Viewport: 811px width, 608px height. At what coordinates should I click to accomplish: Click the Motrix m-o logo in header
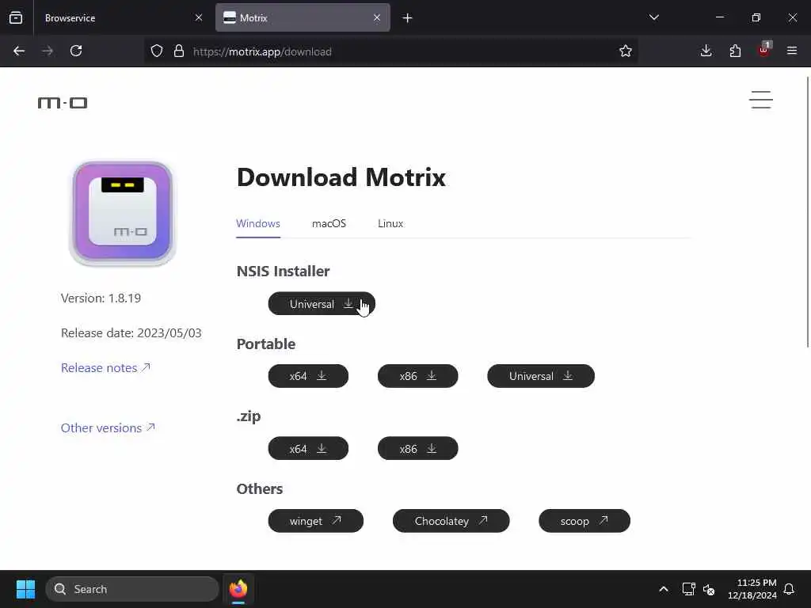click(x=63, y=103)
